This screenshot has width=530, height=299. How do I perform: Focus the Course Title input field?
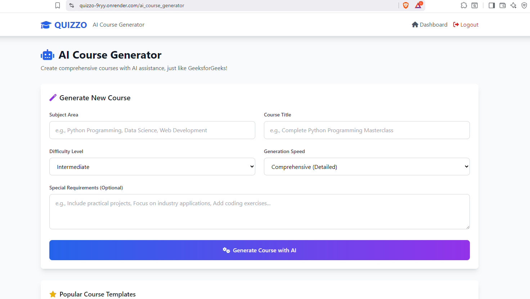click(367, 130)
